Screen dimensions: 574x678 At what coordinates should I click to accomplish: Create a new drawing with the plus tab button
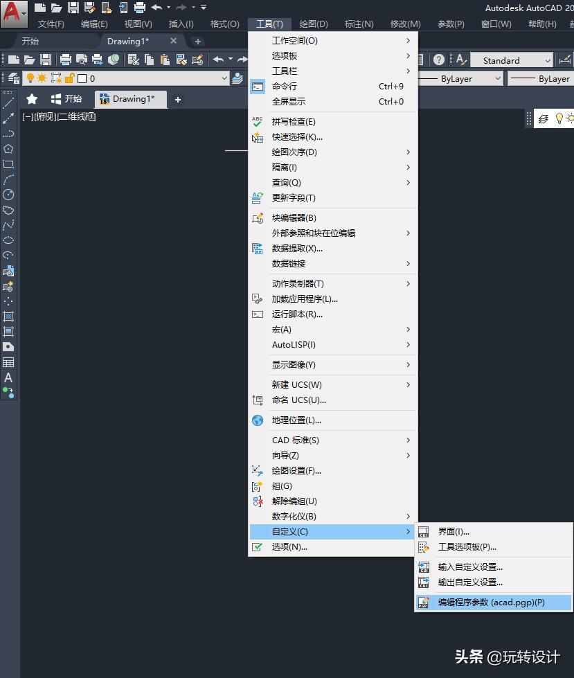199,41
